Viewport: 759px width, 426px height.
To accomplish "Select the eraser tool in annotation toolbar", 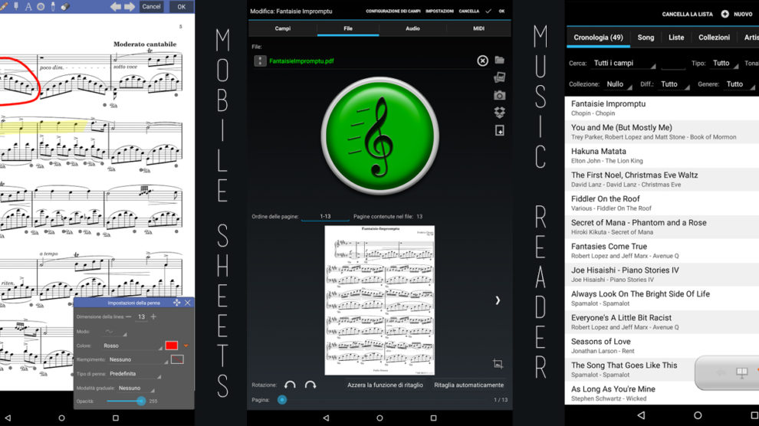I will pyautogui.click(x=65, y=7).
